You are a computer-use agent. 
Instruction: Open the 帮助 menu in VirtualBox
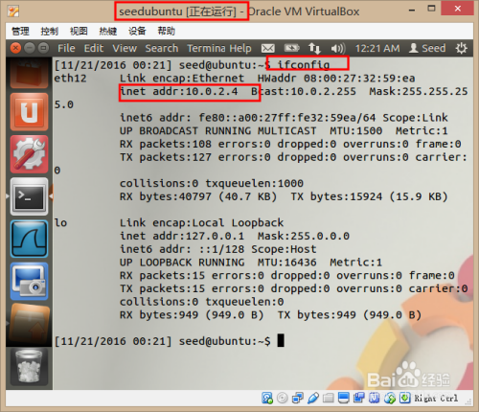167,31
